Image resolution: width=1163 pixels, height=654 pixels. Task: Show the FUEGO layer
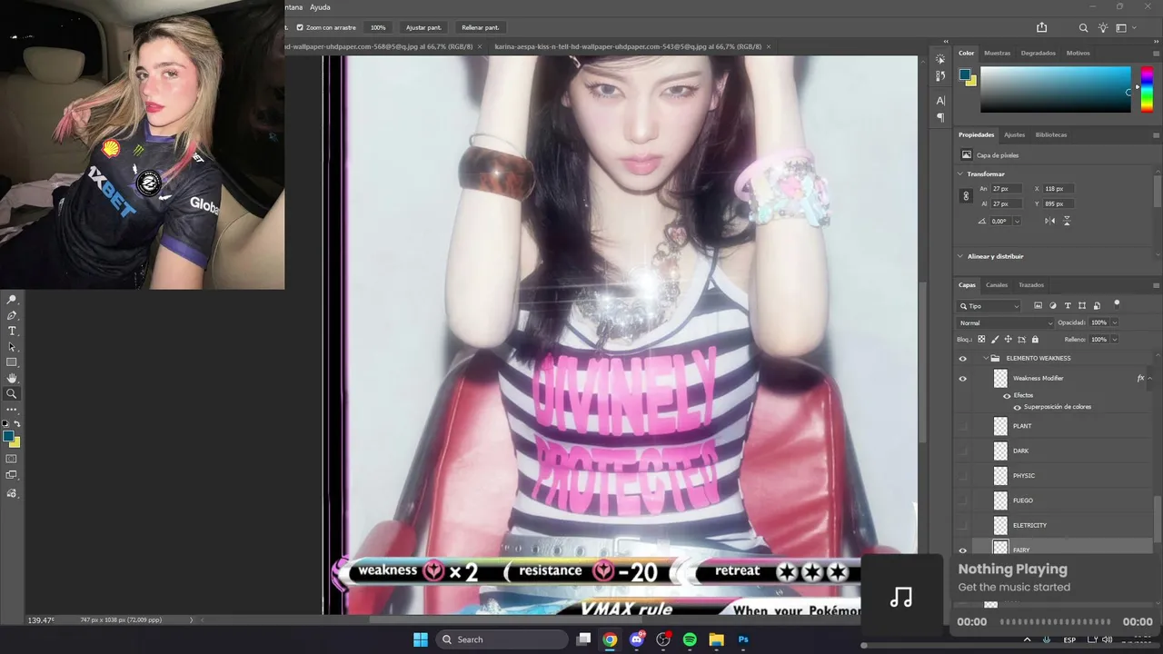[963, 500]
